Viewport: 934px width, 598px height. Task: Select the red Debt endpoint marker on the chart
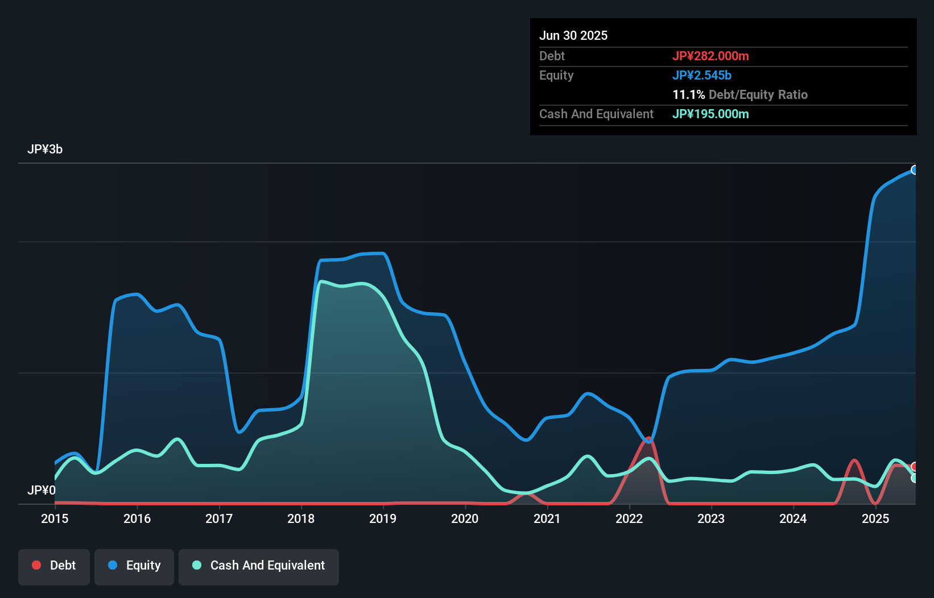coord(914,466)
